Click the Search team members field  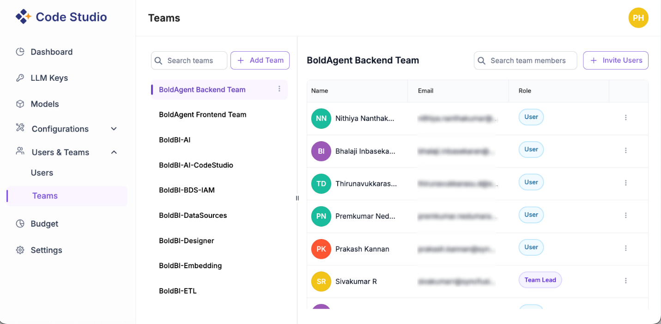pyautogui.click(x=525, y=60)
